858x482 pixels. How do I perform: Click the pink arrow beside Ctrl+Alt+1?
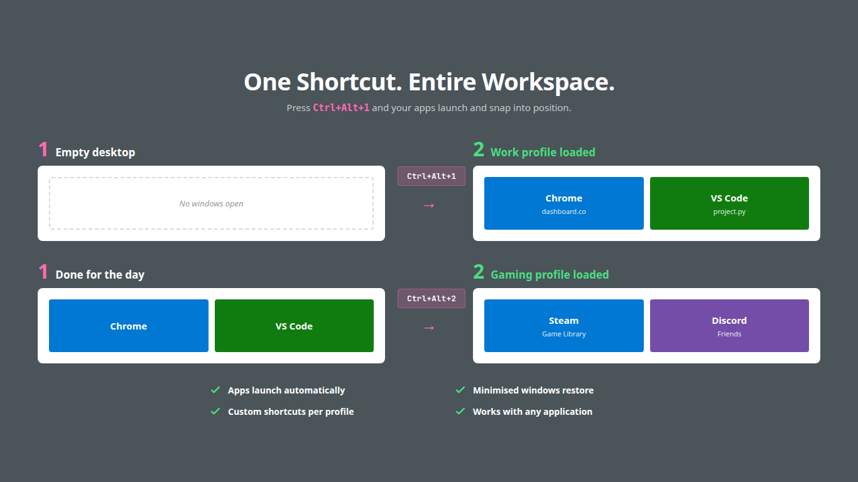(x=428, y=205)
